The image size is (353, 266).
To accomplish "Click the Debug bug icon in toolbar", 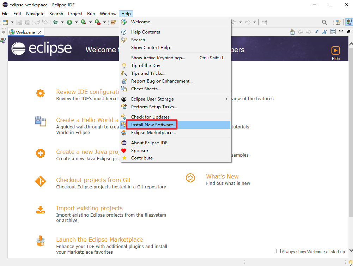I will [x=55, y=22].
